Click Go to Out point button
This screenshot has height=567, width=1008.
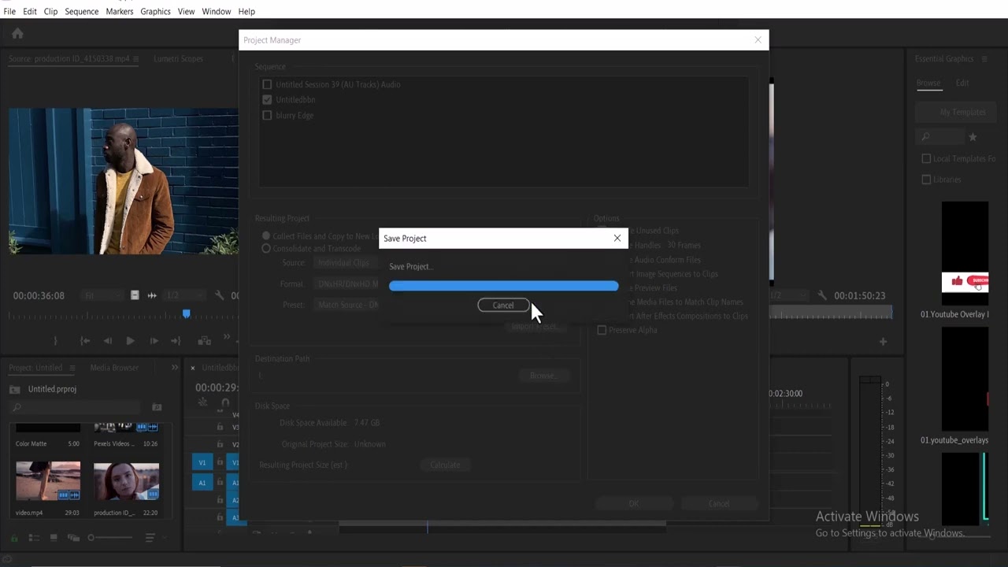[x=176, y=341]
